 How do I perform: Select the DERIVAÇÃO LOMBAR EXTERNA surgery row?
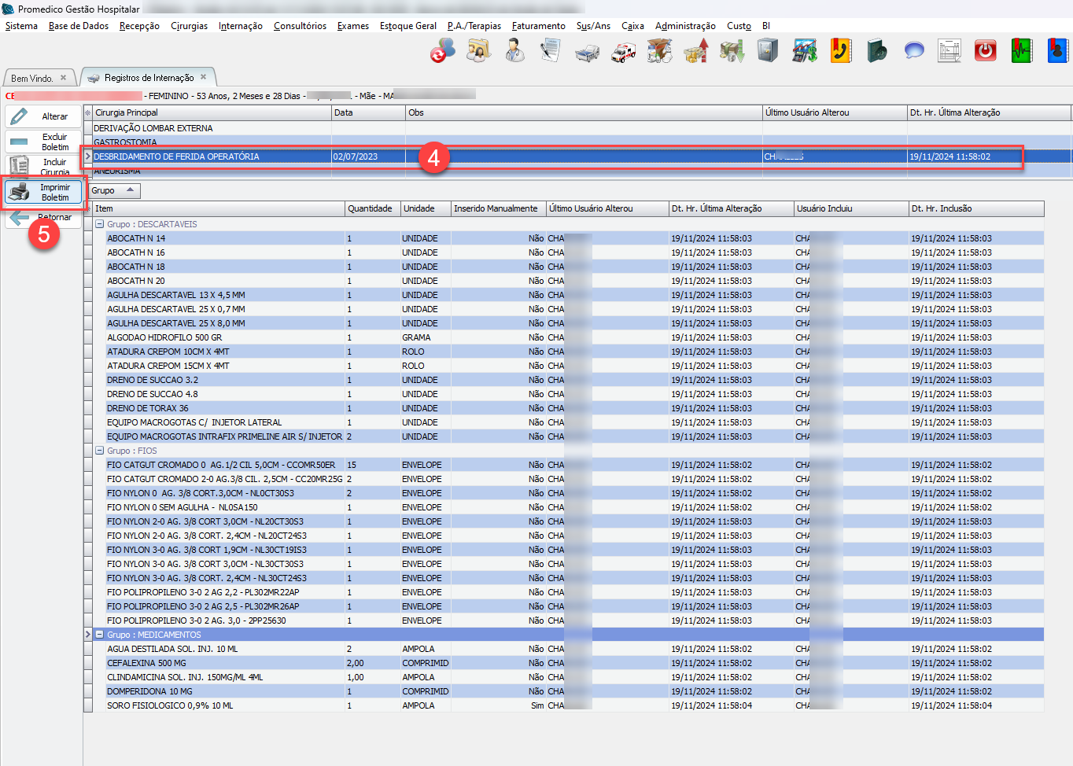[x=153, y=128]
